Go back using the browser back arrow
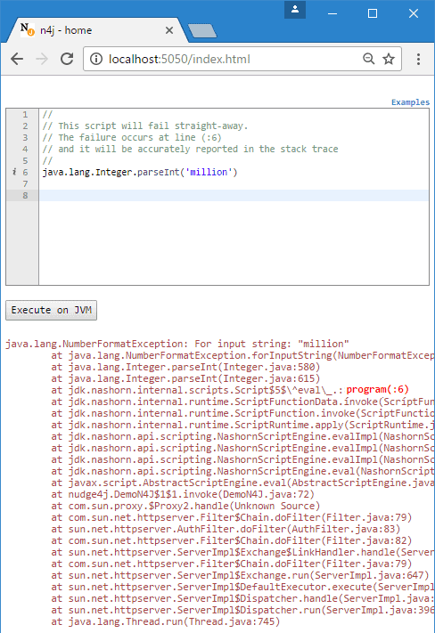 pyautogui.click(x=17, y=59)
